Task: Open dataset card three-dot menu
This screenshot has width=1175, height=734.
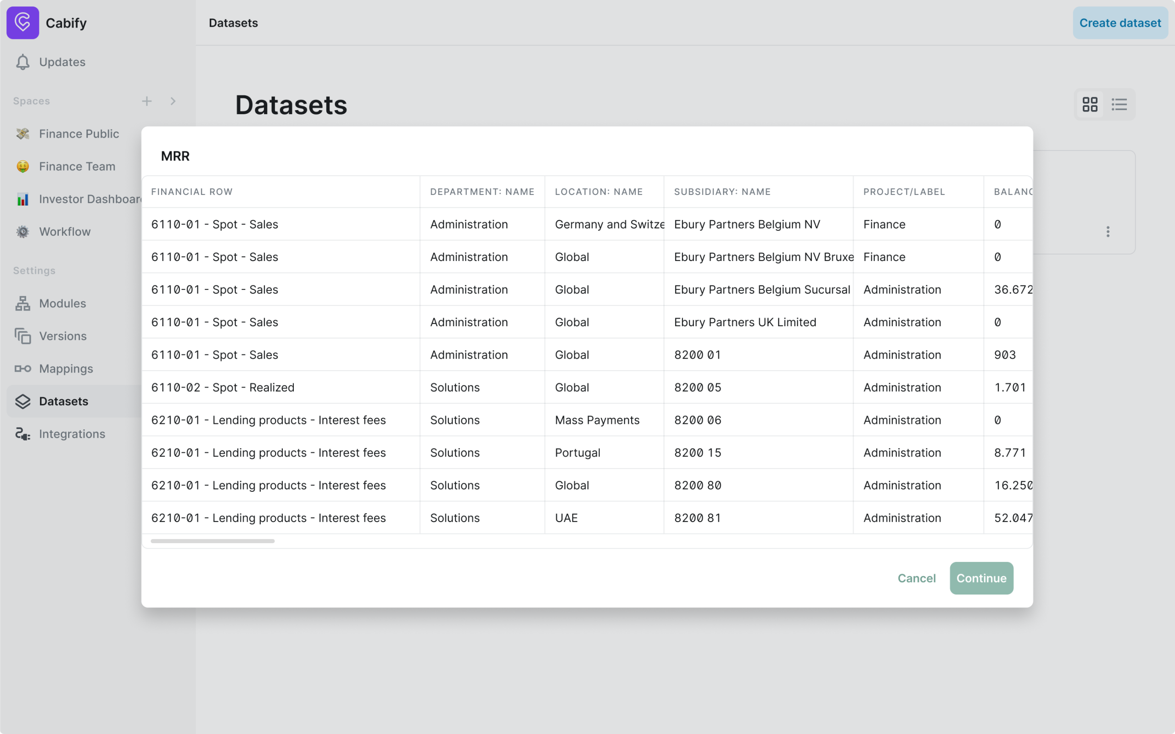Action: click(1108, 232)
